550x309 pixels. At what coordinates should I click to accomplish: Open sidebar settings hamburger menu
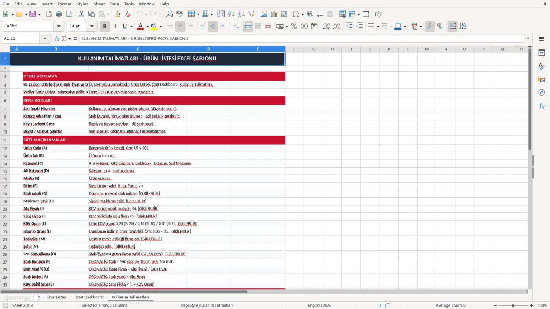pos(541,39)
